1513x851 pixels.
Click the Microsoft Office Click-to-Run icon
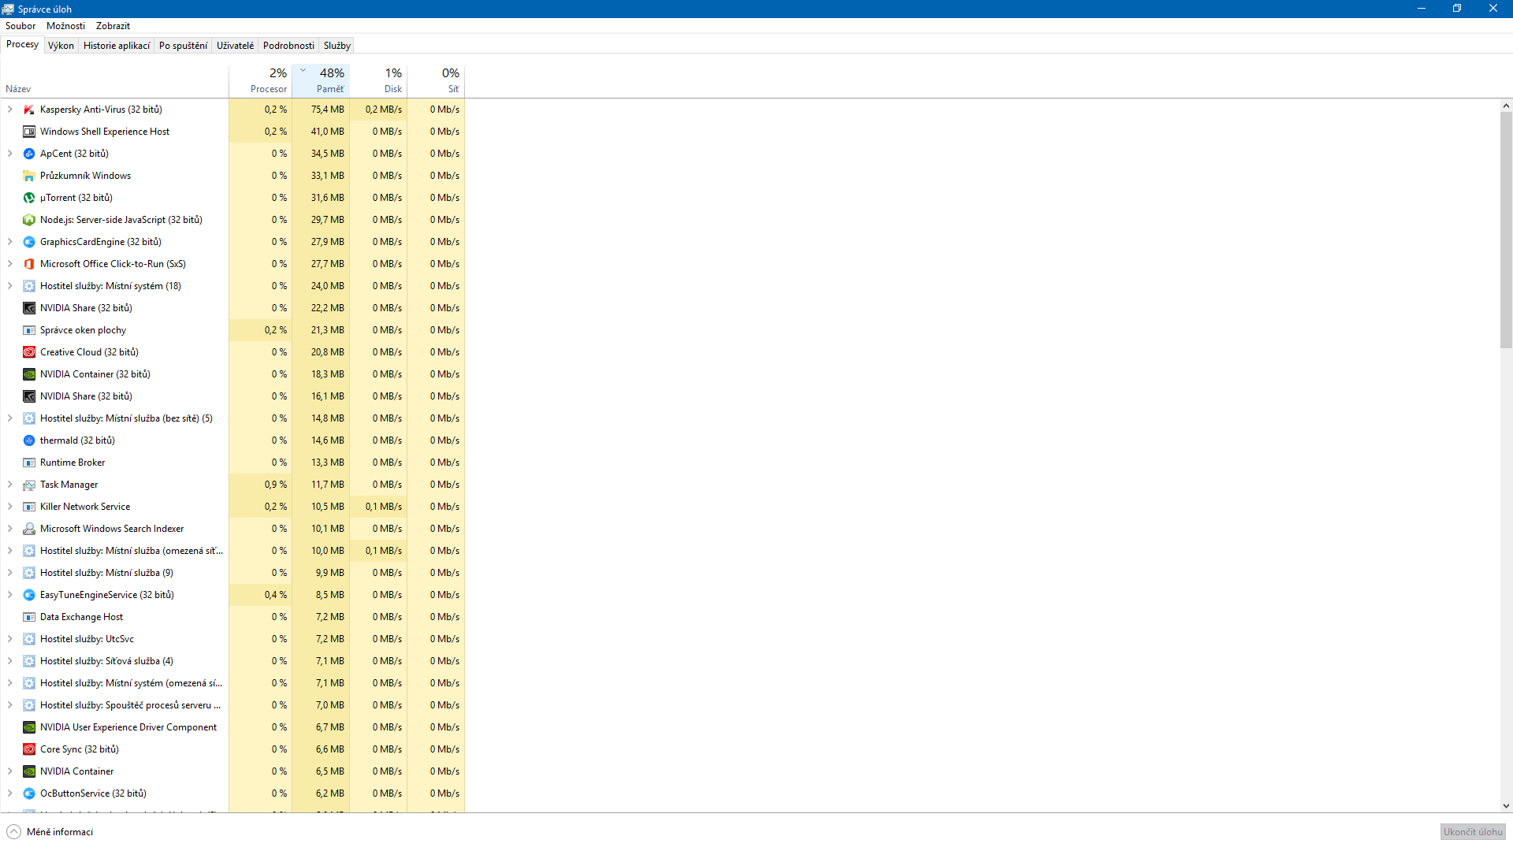(x=29, y=264)
